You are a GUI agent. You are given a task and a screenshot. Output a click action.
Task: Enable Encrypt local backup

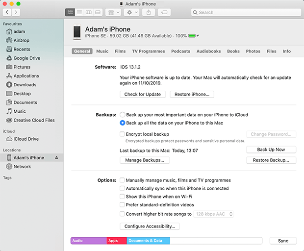point(122,134)
